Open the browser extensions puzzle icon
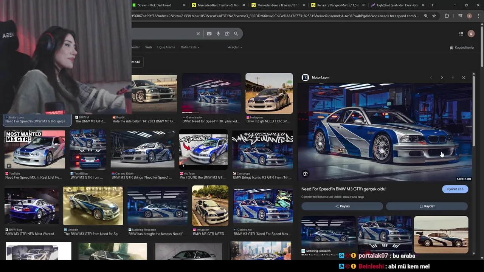The width and height of the screenshot is (484, 272). [x=447, y=16]
